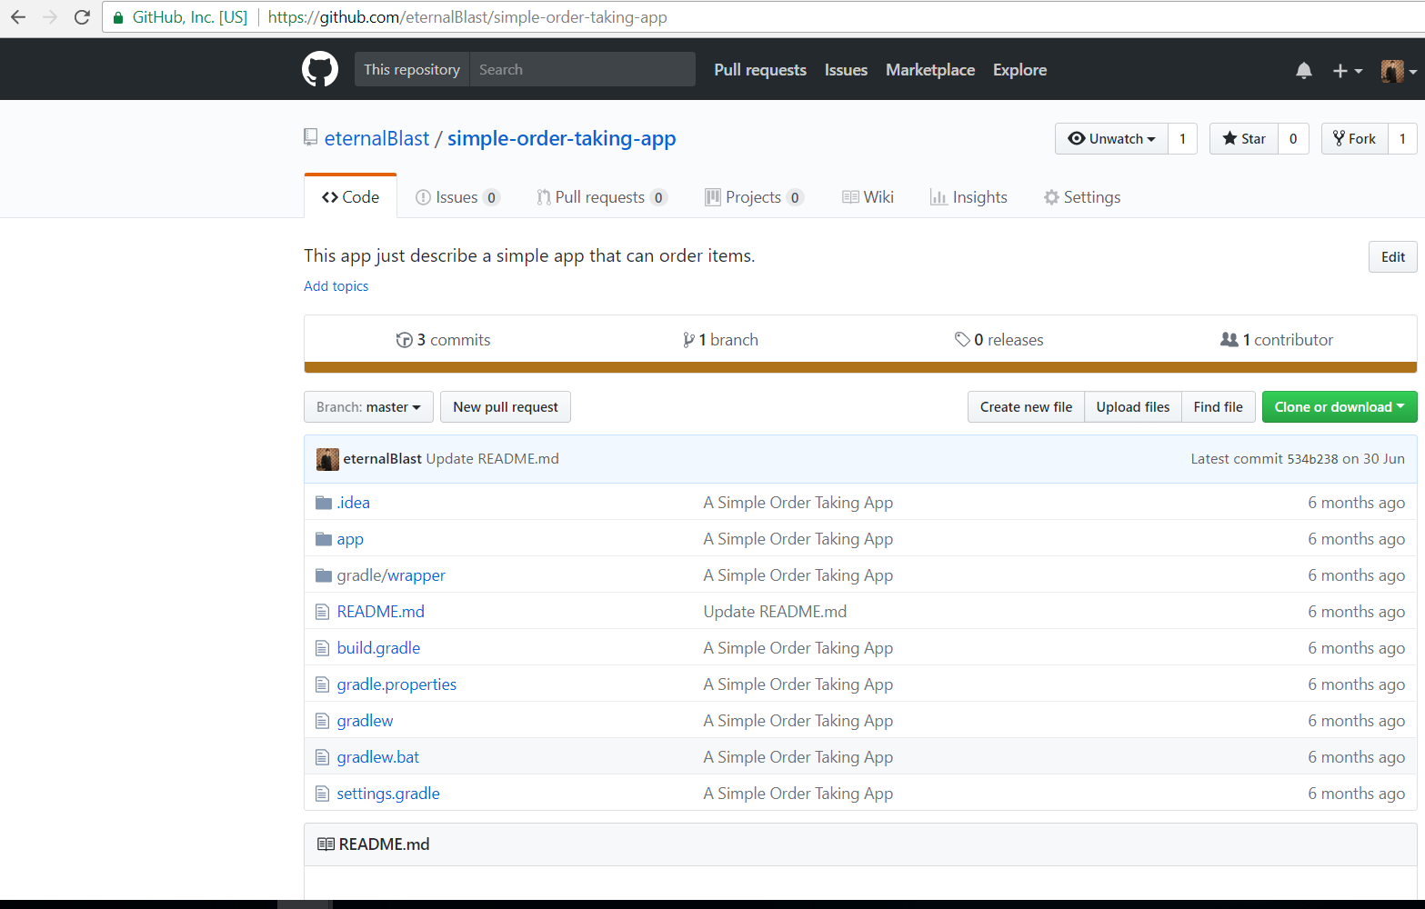Click the Find file button
1425x909 pixels.
coord(1219,407)
